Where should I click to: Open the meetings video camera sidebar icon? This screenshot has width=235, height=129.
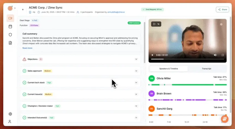tap(10, 18)
